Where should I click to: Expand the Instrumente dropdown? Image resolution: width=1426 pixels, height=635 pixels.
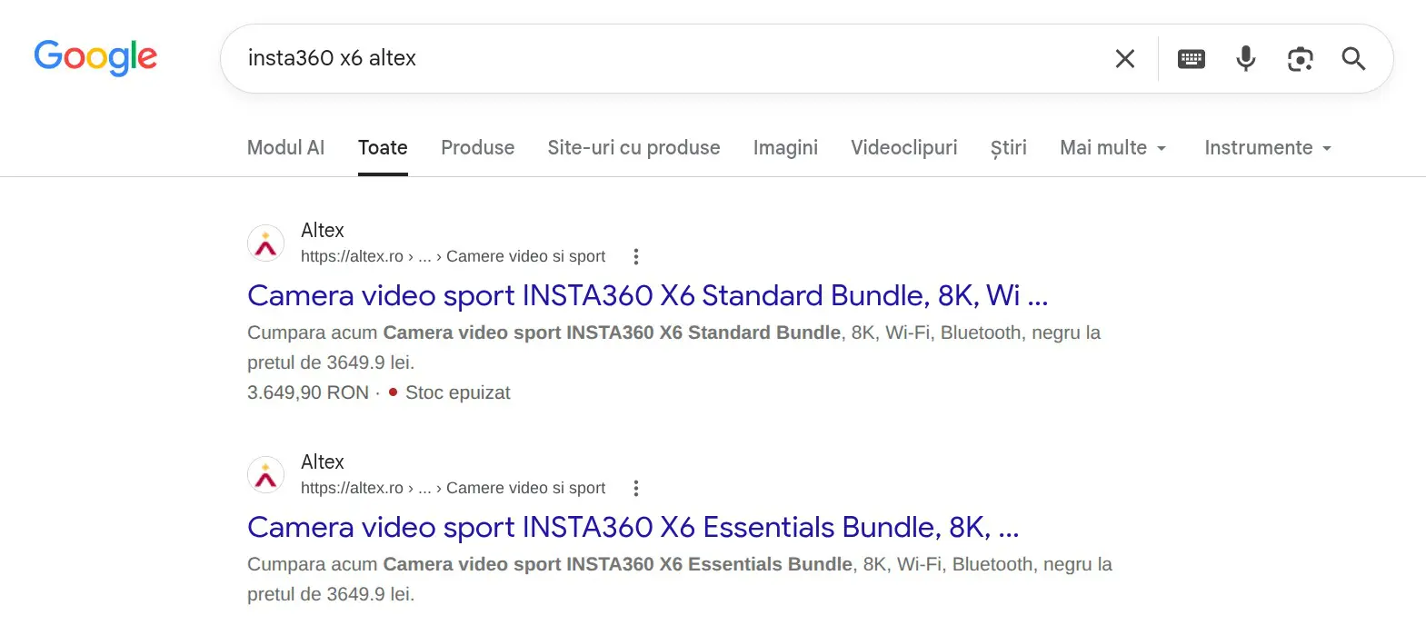pos(1268,147)
